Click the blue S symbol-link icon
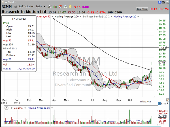The height and width of the screenshot is (127, 170). pos(160,2)
